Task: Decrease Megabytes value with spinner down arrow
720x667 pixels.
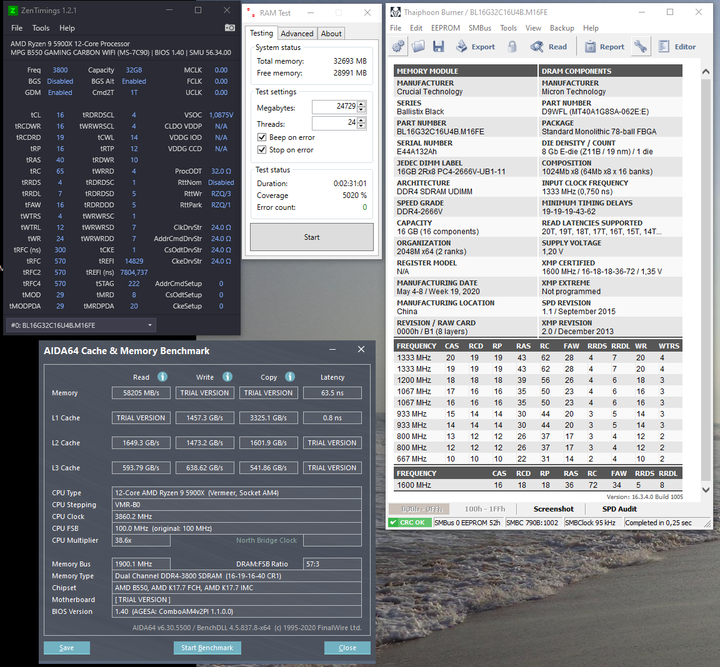Action: coord(361,110)
